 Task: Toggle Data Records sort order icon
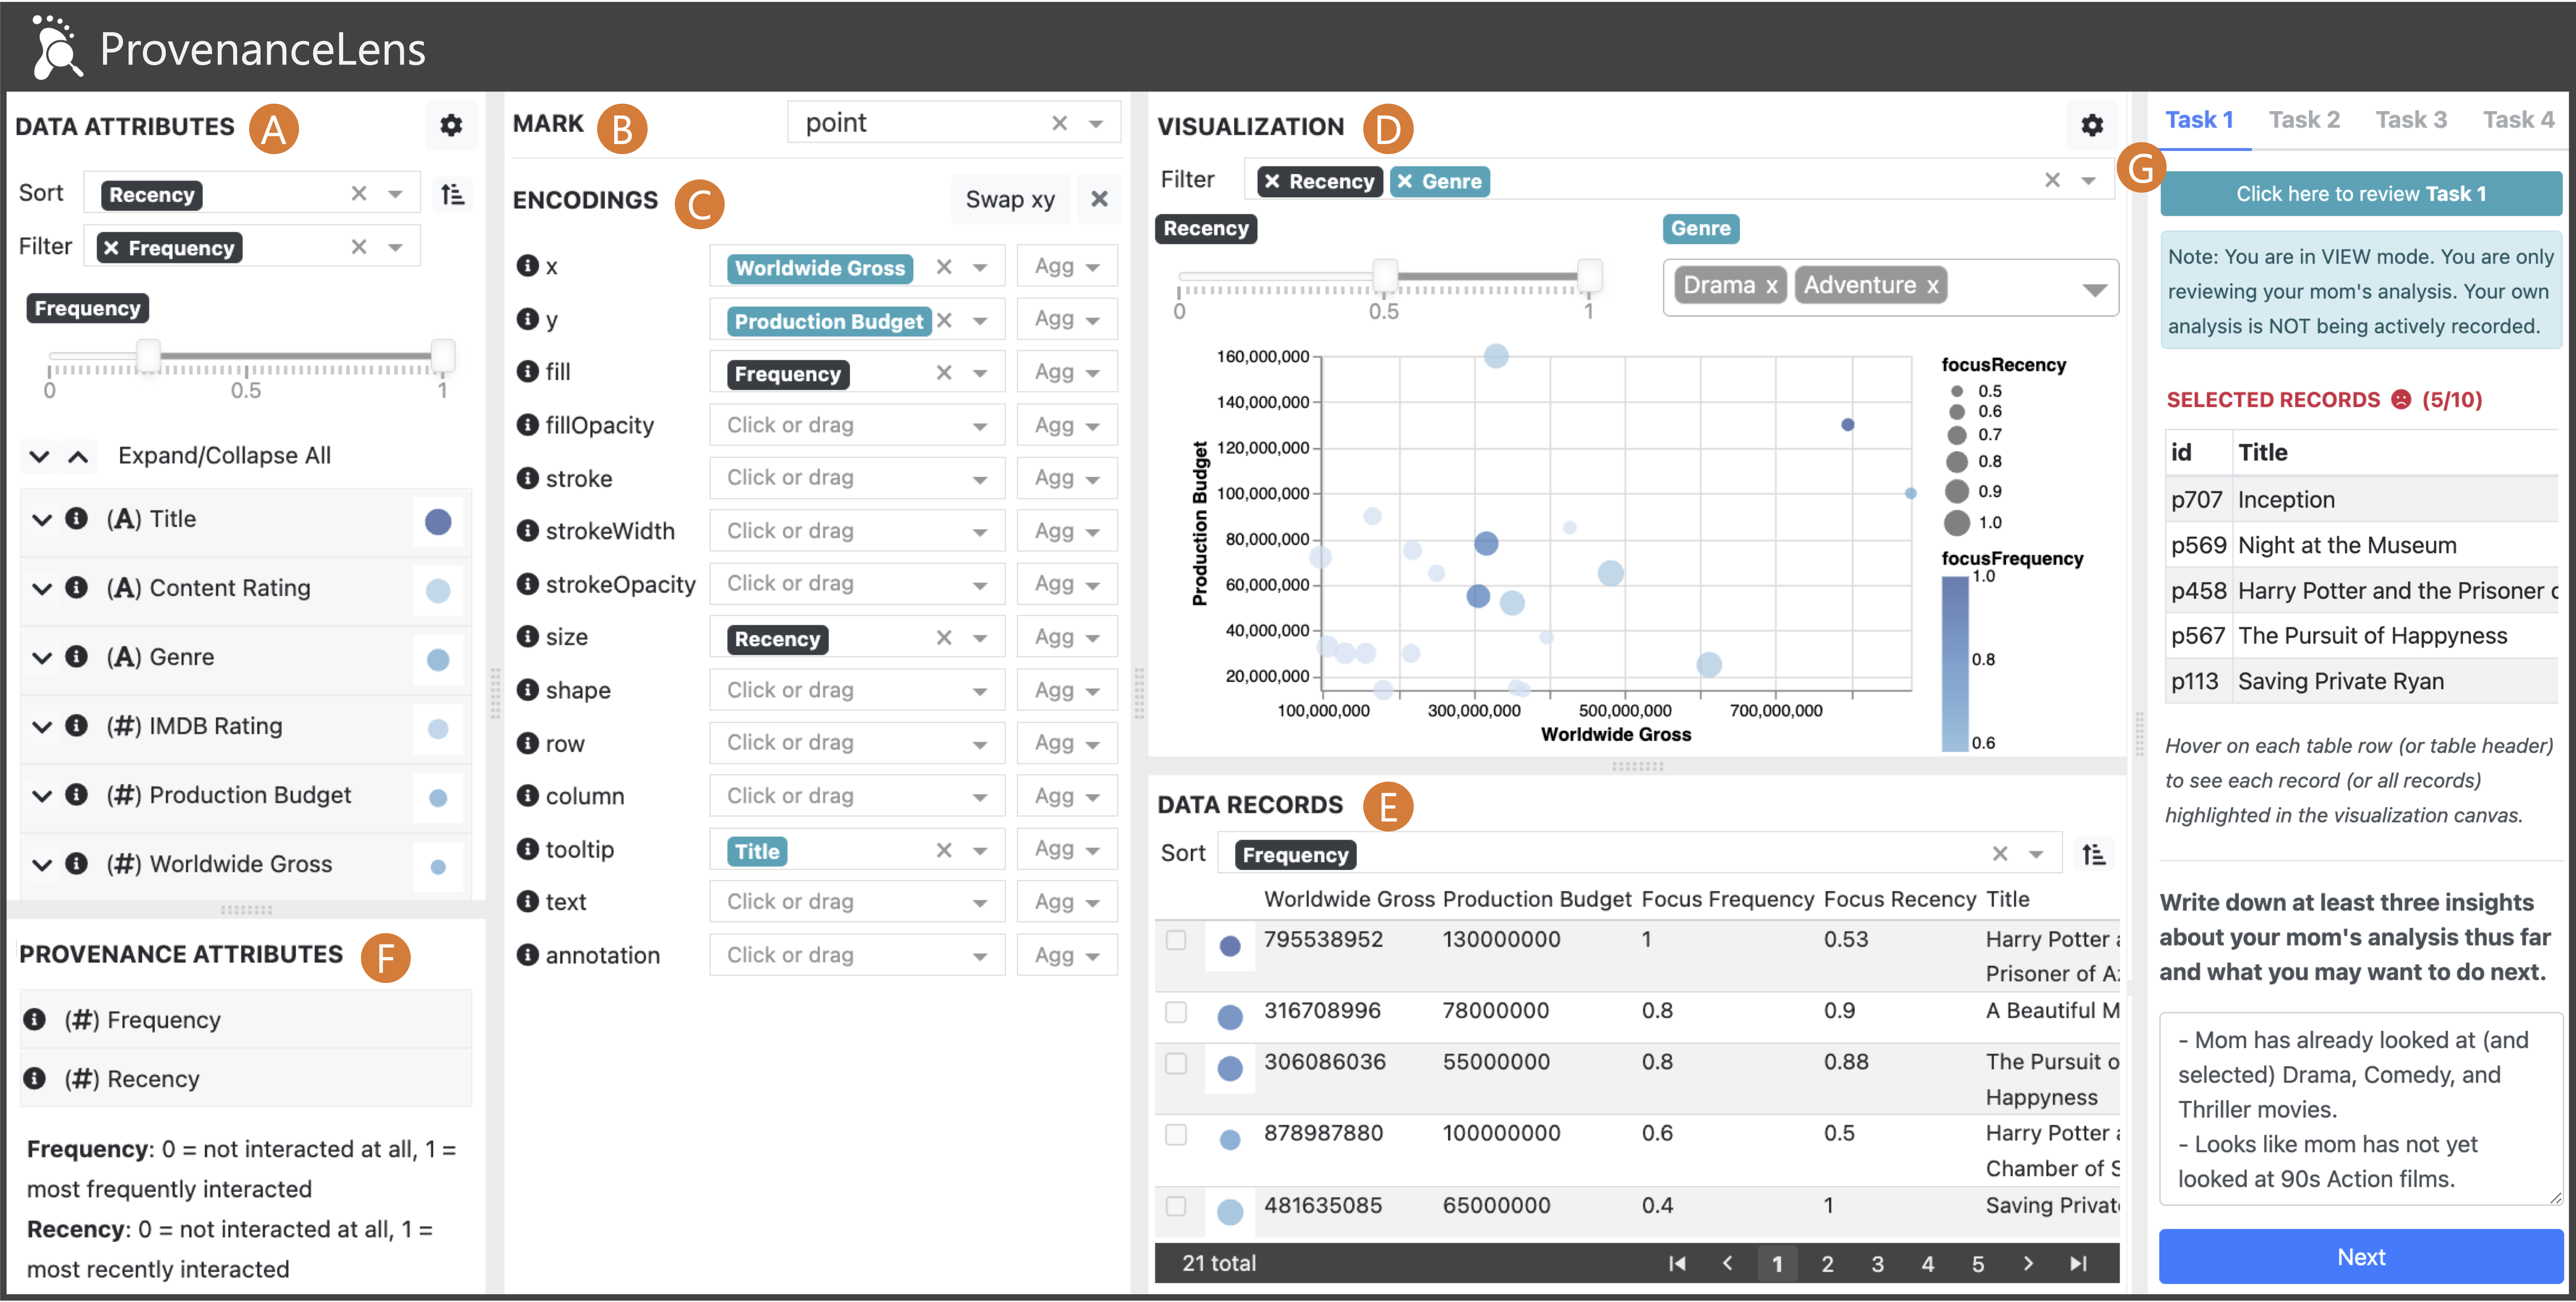coord(2094,854)
